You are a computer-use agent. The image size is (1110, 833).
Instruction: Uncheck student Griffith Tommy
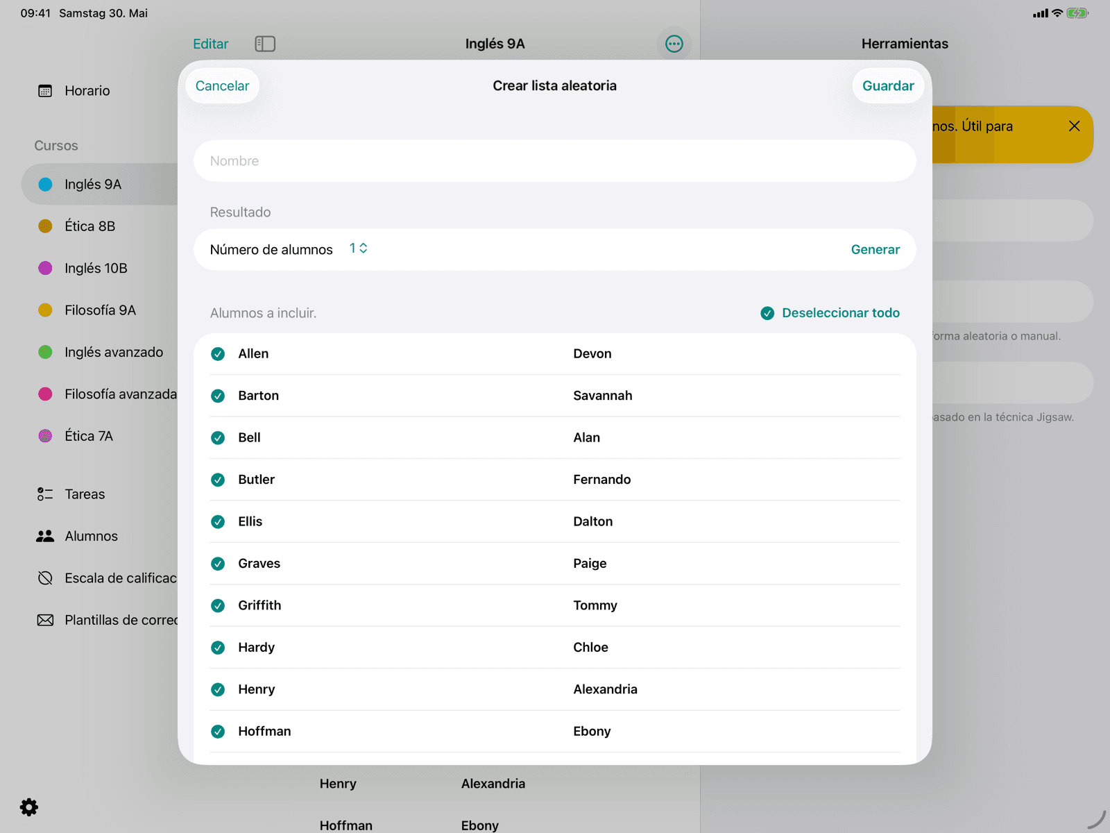click(x=218, y=606)
